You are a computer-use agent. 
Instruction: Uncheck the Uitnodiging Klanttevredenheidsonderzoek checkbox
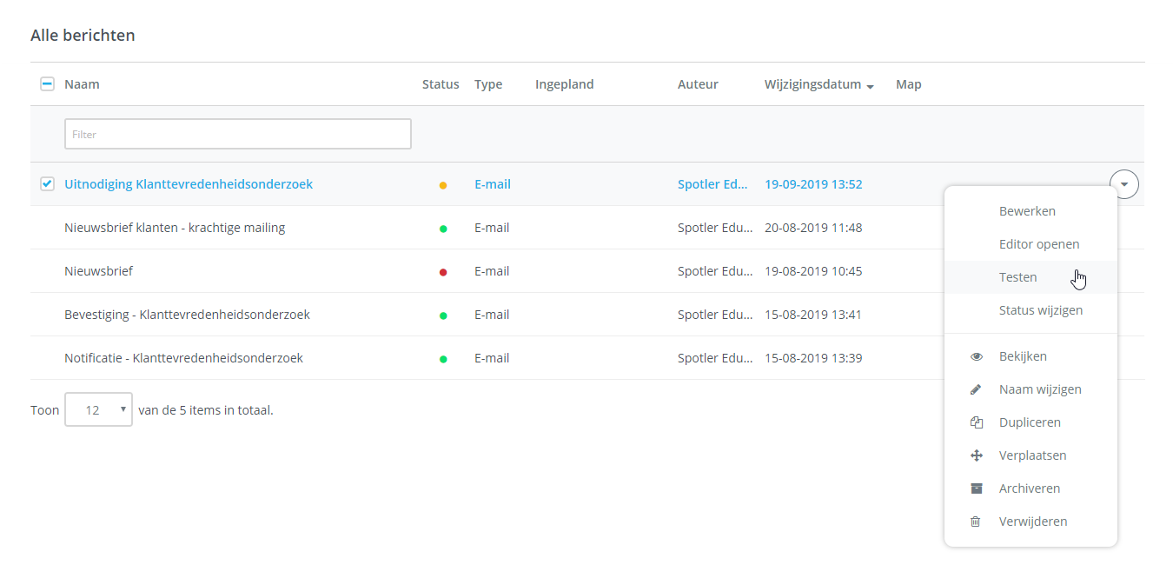pyautogui.click(x=47, y=184)
